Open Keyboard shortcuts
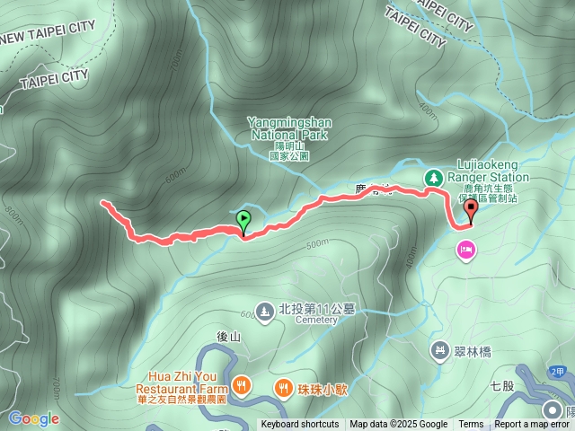 click(x=299, y=425)
